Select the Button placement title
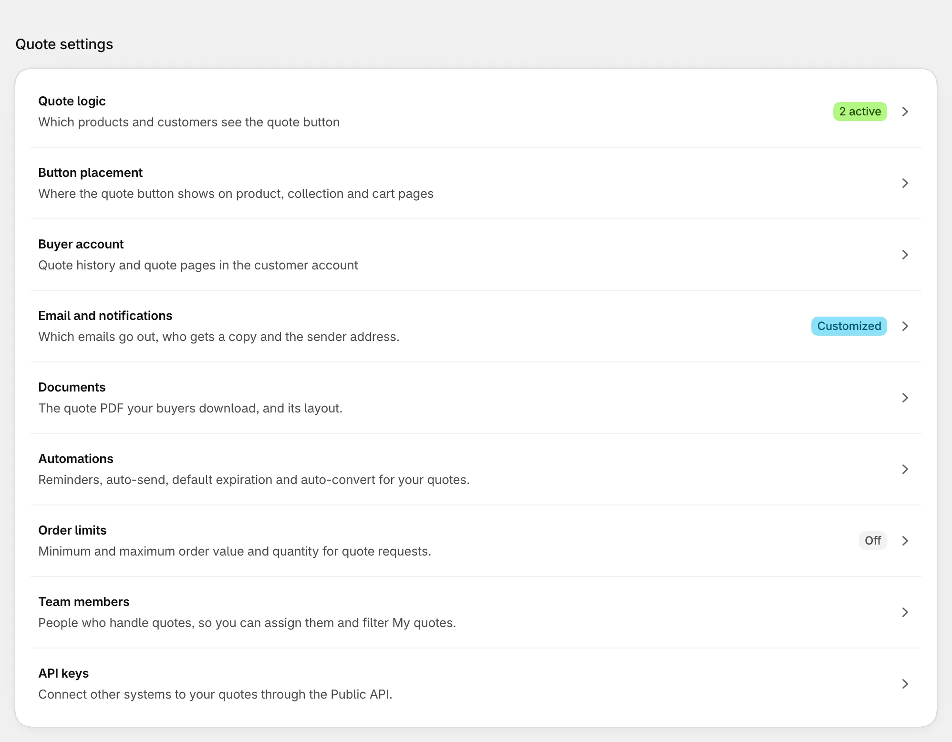The image size is (952, 742). (x=90, y=173)
